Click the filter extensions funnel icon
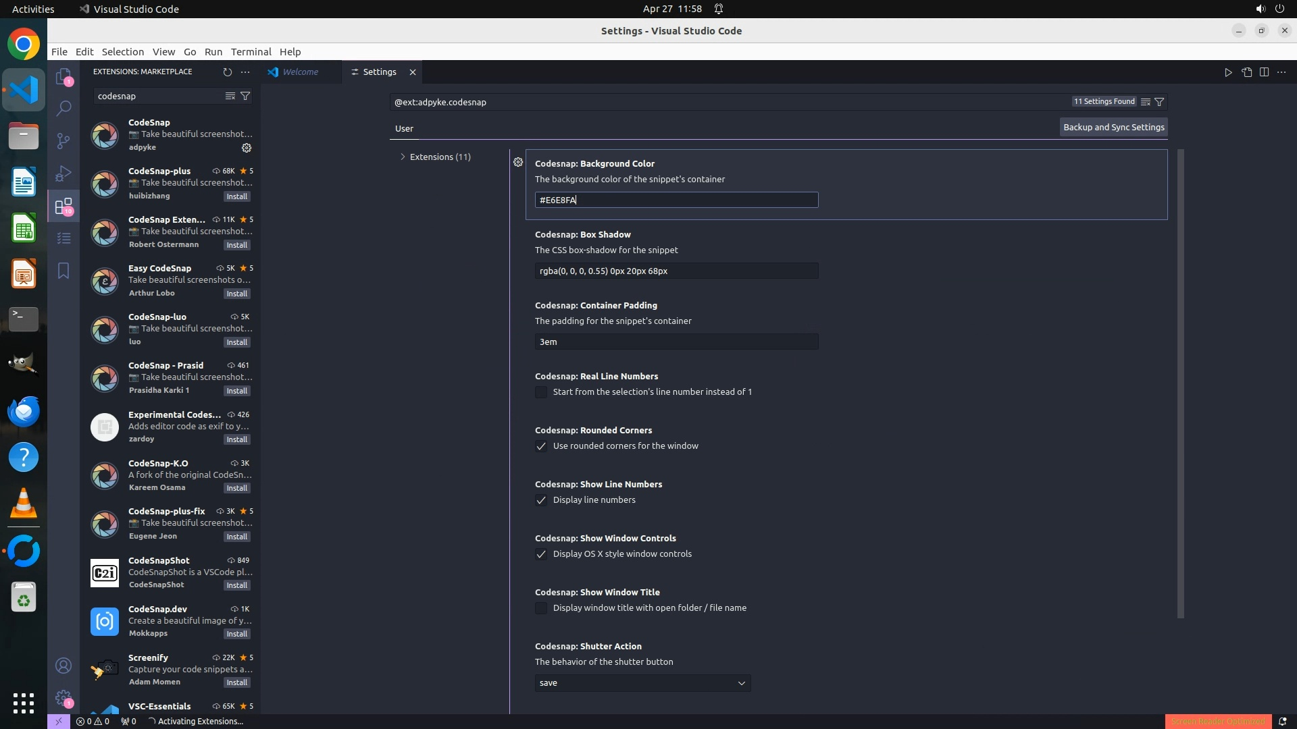Image resolution: width=1297 pixels, height=729 pixels. 246,96
